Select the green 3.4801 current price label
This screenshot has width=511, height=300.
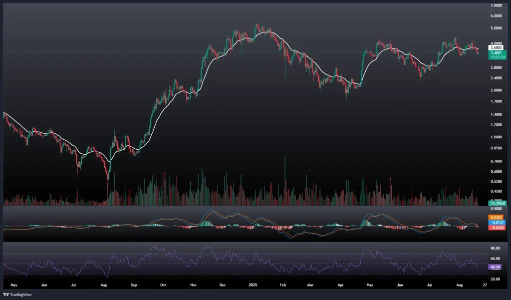(x=496, y=53)
